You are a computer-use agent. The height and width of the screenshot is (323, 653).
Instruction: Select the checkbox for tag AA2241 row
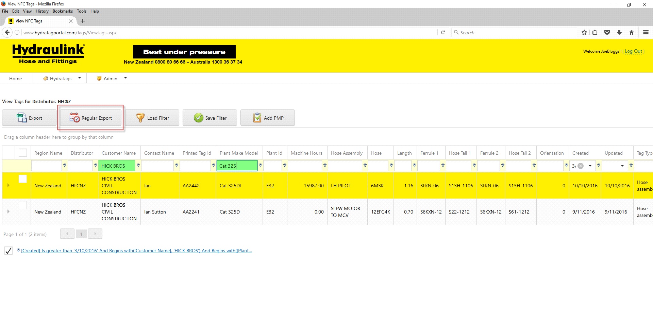23,205
